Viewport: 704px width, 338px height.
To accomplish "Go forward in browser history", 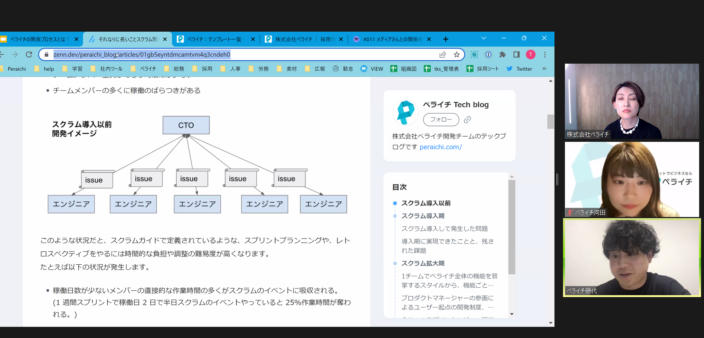I will pos(15,55).
